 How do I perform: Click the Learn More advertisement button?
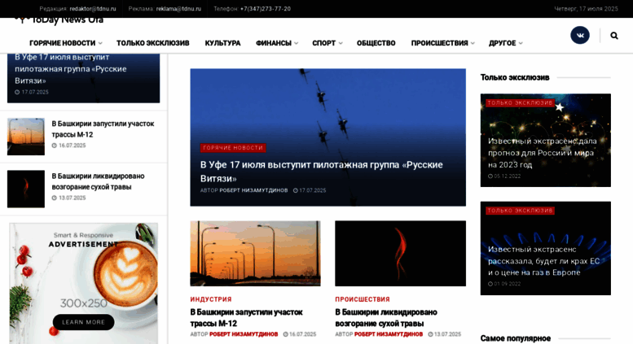click(x=84, y=322)
